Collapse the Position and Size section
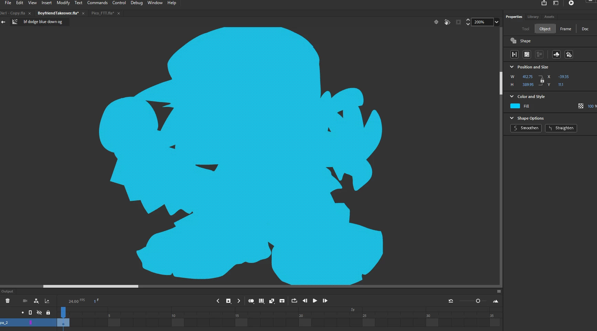The height and width of the screenshot is (331, 597). tap(512, 67)
